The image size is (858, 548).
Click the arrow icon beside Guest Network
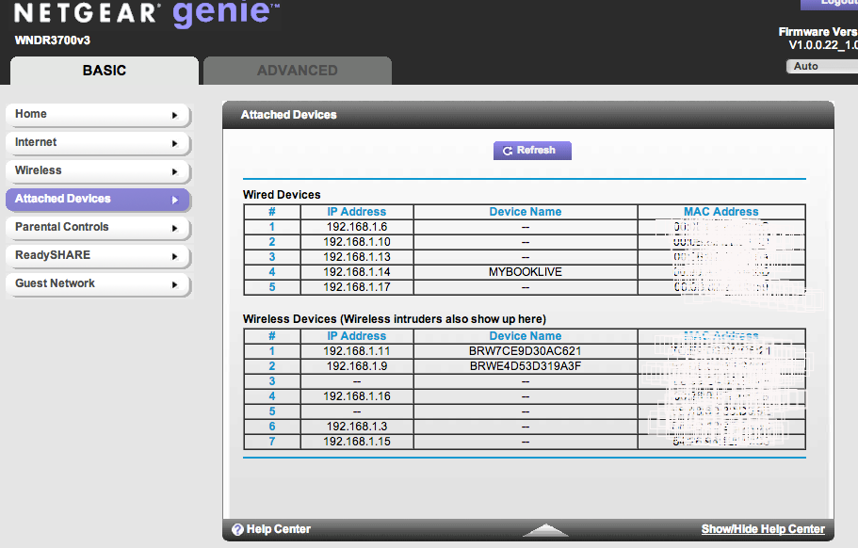[x=174, y=284]
